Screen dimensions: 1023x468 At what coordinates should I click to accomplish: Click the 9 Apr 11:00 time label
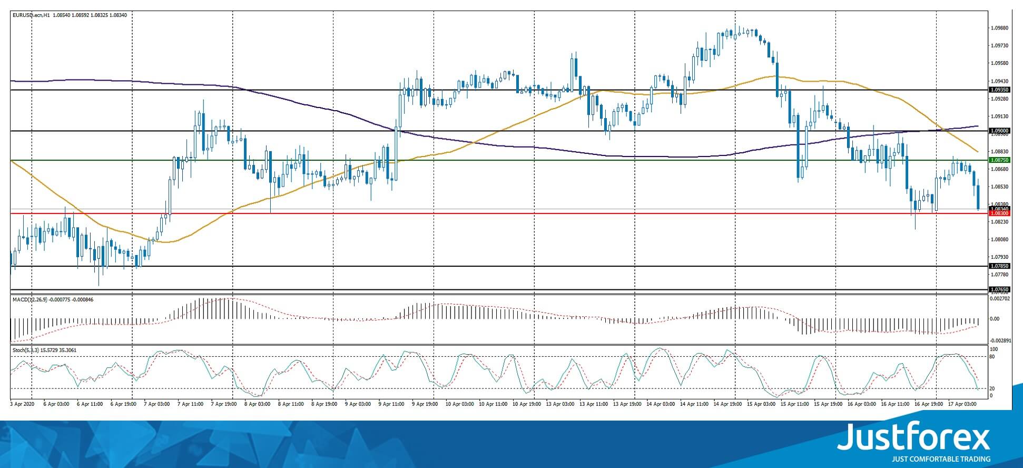pos(392,404)
